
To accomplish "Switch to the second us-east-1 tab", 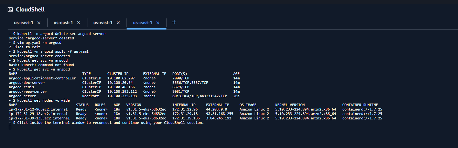I will 63,23.
